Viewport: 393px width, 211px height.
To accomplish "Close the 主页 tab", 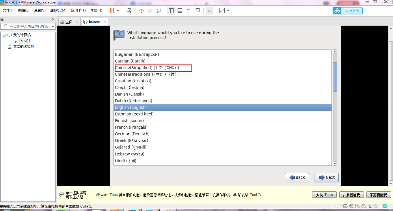I will (x=77, y=22).
